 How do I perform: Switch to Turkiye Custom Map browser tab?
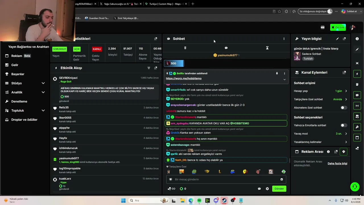166,4
